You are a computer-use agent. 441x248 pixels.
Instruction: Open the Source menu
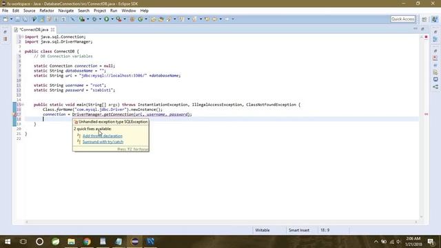(29, 11)
